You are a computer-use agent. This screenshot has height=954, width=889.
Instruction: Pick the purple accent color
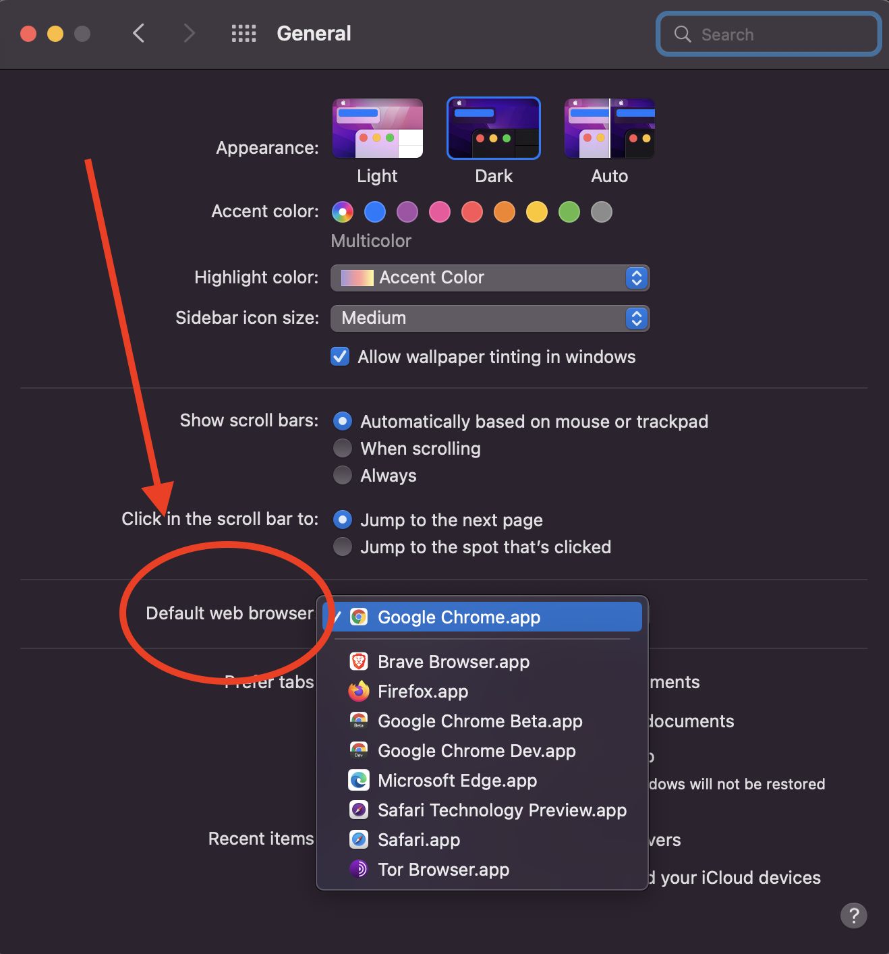(x=407, y=212)
